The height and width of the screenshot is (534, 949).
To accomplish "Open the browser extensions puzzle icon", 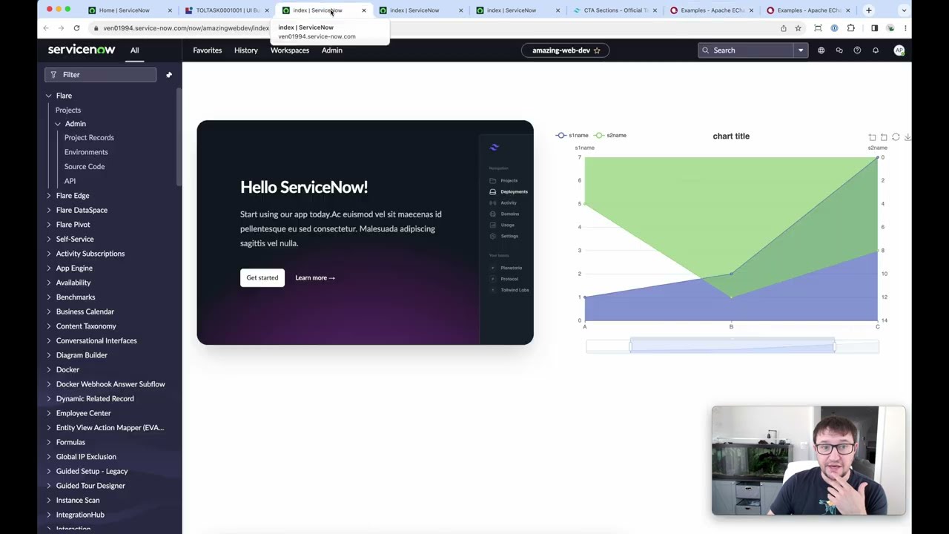I will 851,28.
